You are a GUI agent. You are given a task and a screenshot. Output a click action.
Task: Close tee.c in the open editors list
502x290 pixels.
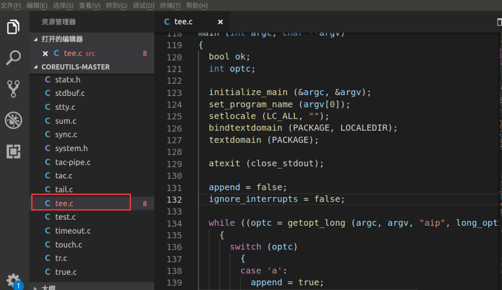45,54
